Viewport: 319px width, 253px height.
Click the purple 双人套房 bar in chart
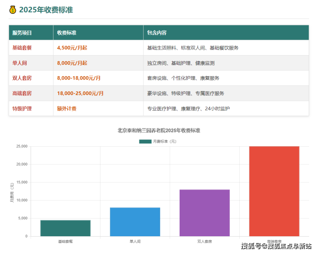[204, 213]
